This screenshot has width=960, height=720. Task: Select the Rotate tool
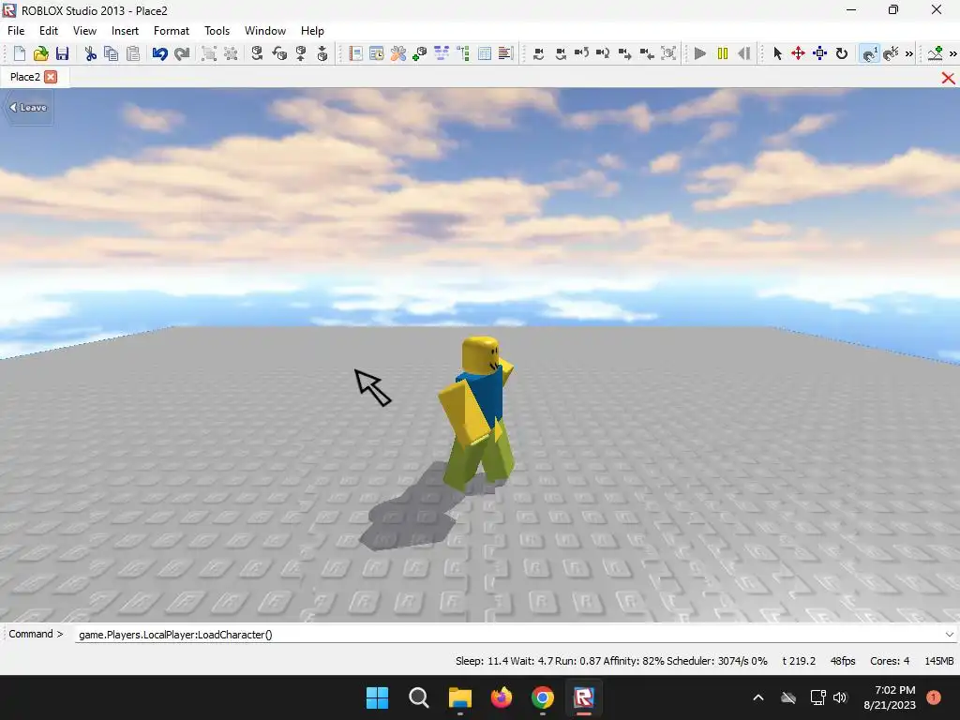click(842, 53)
